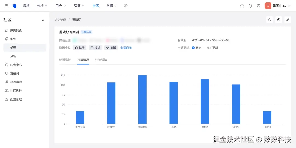
Task: Click the 其他2 bar in chart
Action: point(205,101)
